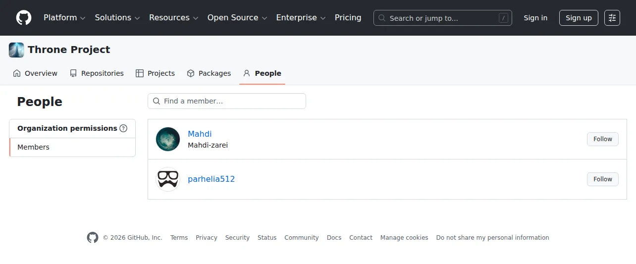The image size is (636, 264).
Task: Click the Sign up button
Action: (579, 18)
